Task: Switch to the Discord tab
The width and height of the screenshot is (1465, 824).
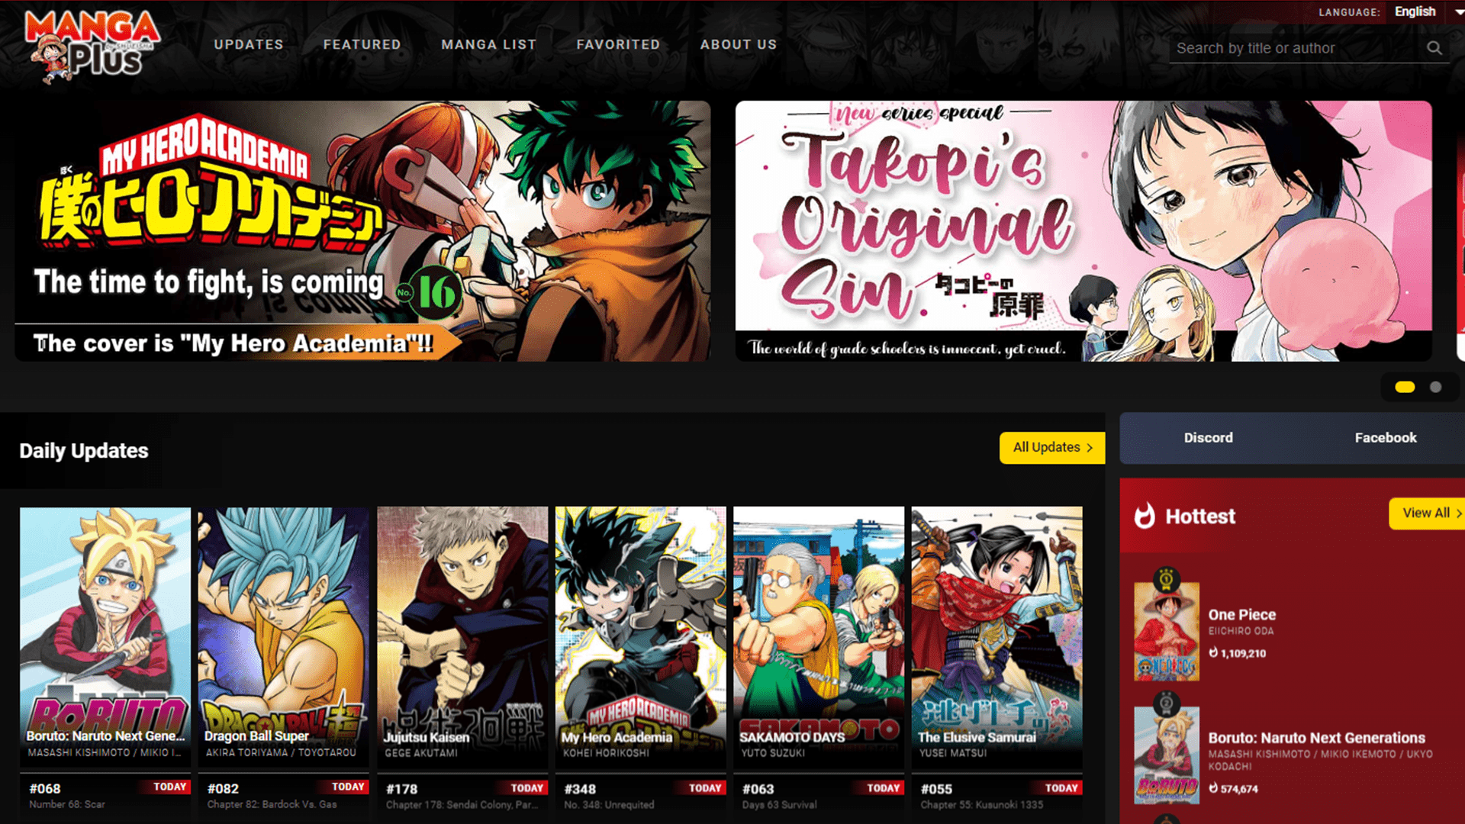Action: [x=1209, y=438]
